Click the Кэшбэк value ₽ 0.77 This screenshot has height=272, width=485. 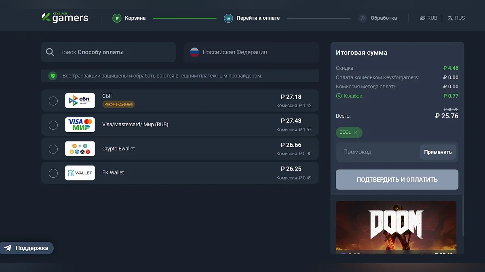[451, 96]
